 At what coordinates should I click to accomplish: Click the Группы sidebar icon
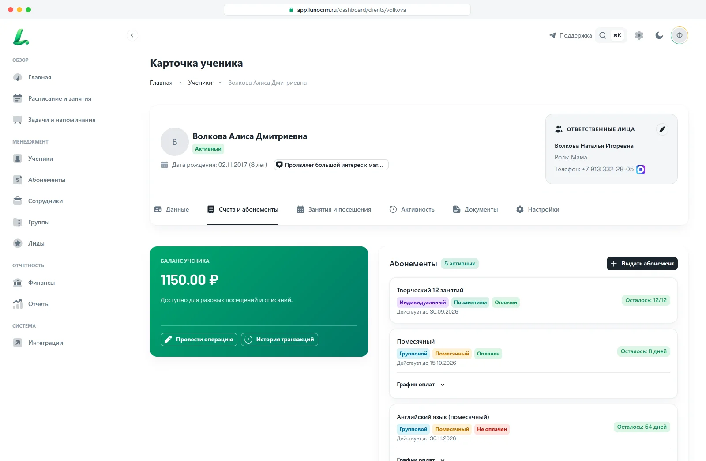[x=18, y=222]
